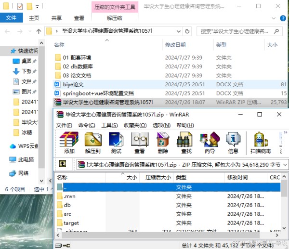Open 冰糖 folder in the sidebar
The height and width of the screenshot is (249, 289).
pos(23,132)
